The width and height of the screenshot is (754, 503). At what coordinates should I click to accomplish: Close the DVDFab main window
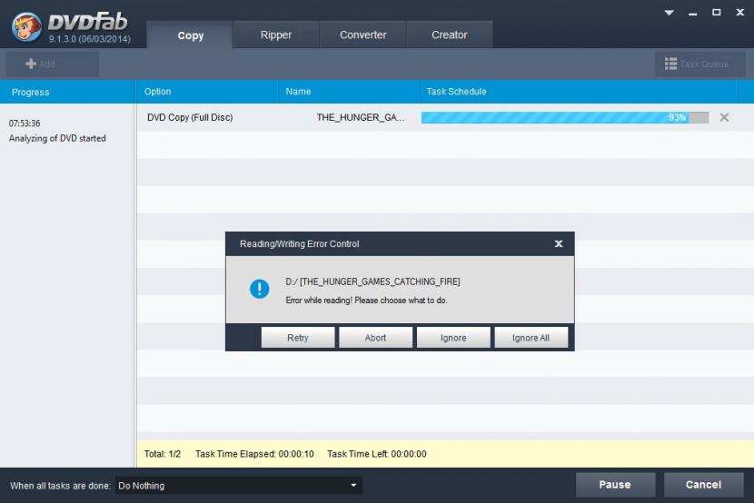(740, 13)
